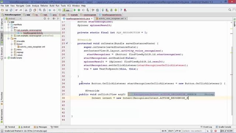Open the Event Log panel
Image resolution: width=236 pixels, height=133 pixels.
click(206, 127)
